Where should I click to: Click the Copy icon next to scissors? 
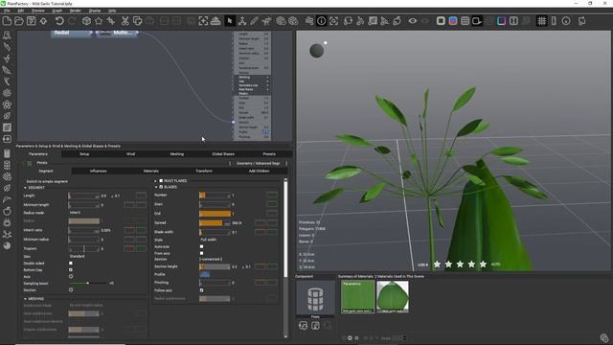(137, 21)
